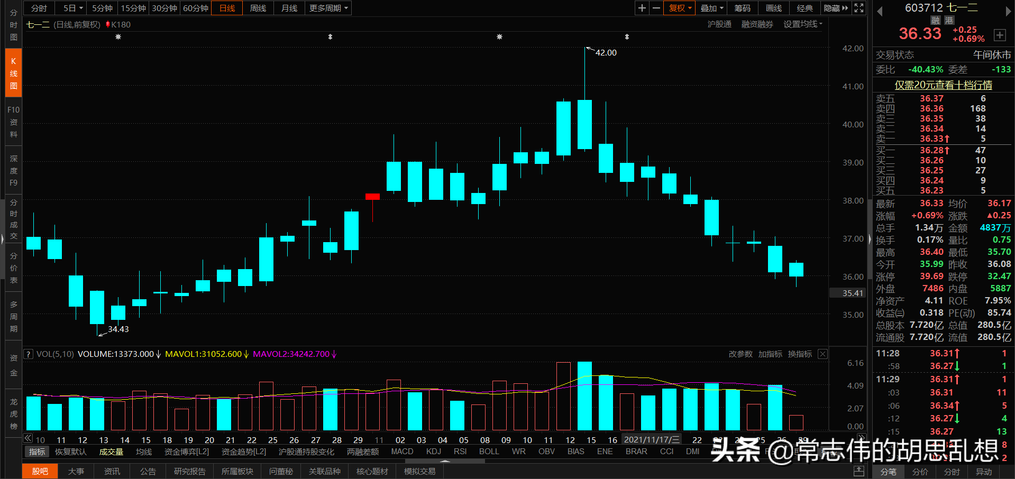Open the 资金 funds panel in sidebar

click(x=13, y=365)
